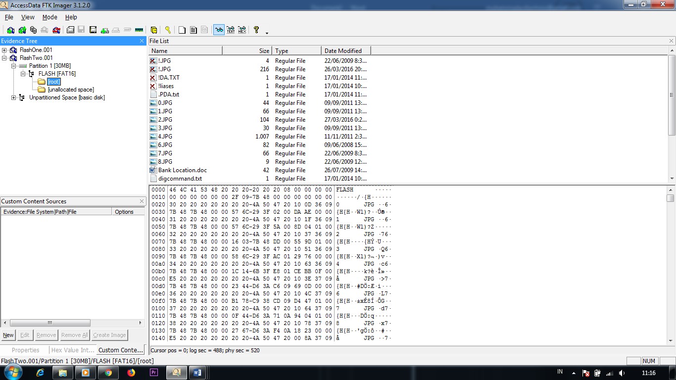Click the Add Evidence Item toolbar icon
The image size is (676, 380).
11,30
